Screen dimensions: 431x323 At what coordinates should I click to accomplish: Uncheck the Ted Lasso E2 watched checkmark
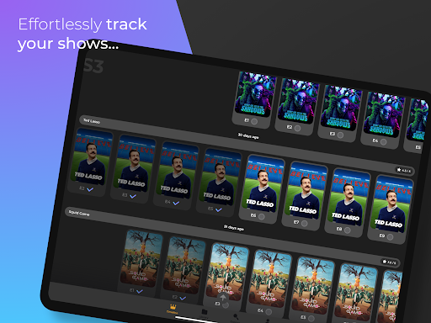click(x=90, y=190)
